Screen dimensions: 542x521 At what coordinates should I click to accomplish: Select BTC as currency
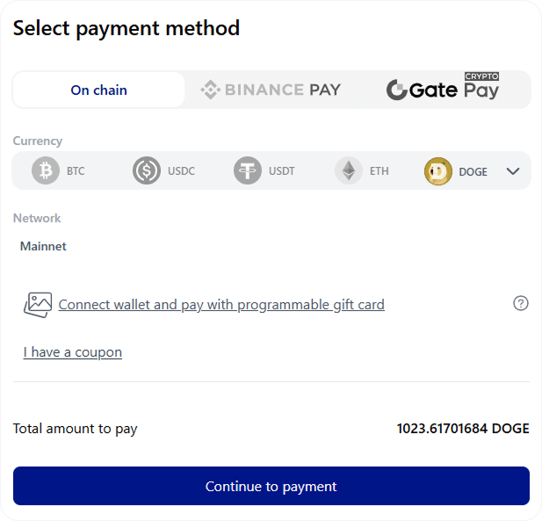[x=76, y=171]
